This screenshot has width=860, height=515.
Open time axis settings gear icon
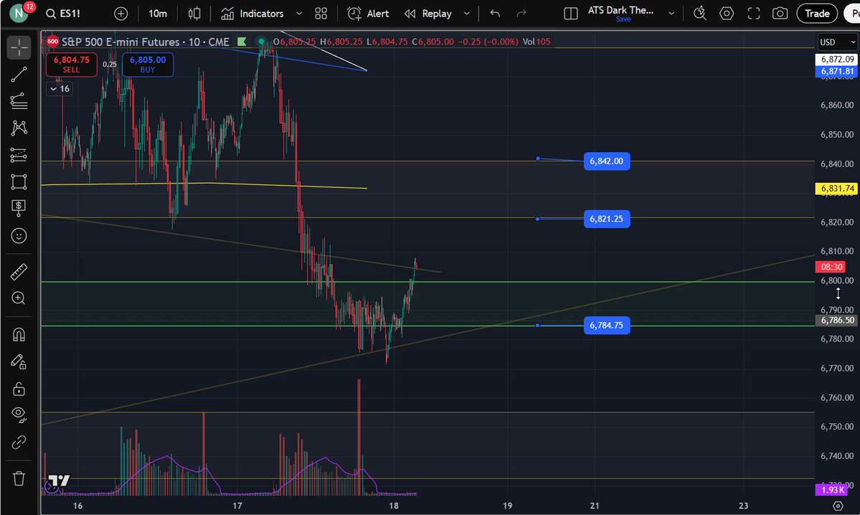click(838, 506)
